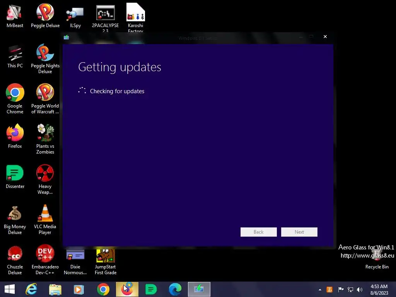The height and width of the screenshot is (297, 396).
Task: Click the Plants vs Zombies icon
Action: (45, 139)
